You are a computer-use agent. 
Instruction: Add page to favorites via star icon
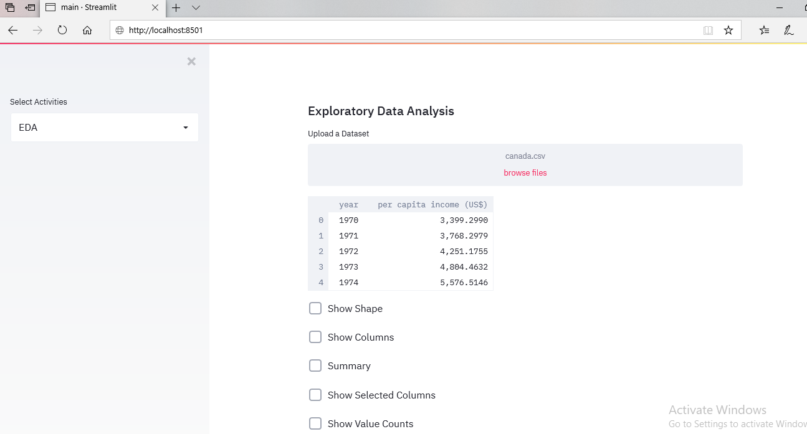click(728, 29)
